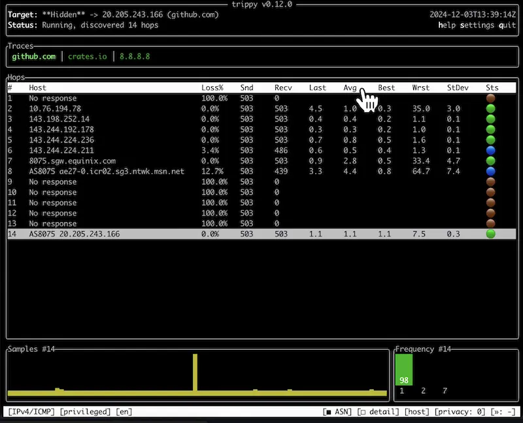Screen dimensions: 523x423
Task: Click the Host column header
Action: click(x=37, y=87)
